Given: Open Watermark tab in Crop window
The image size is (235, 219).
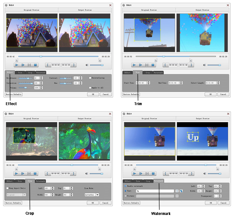Looking at the screenshot, I should (x=40, y=181).
